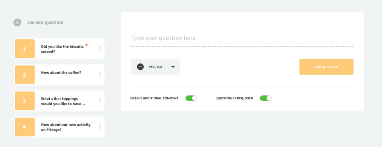The height and width of the screenshot is (147, 382).
Task: Select the orange number 4 question tile
Action: pyautogui.click(x=25, y=127)
